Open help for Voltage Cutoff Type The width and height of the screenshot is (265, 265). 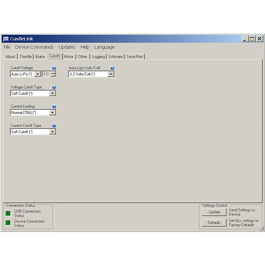(x=54, y=87)
